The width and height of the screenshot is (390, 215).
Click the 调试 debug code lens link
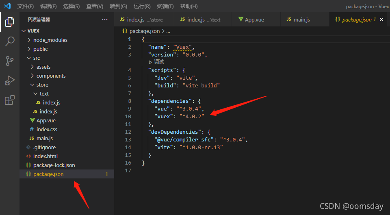coord(156,62)
